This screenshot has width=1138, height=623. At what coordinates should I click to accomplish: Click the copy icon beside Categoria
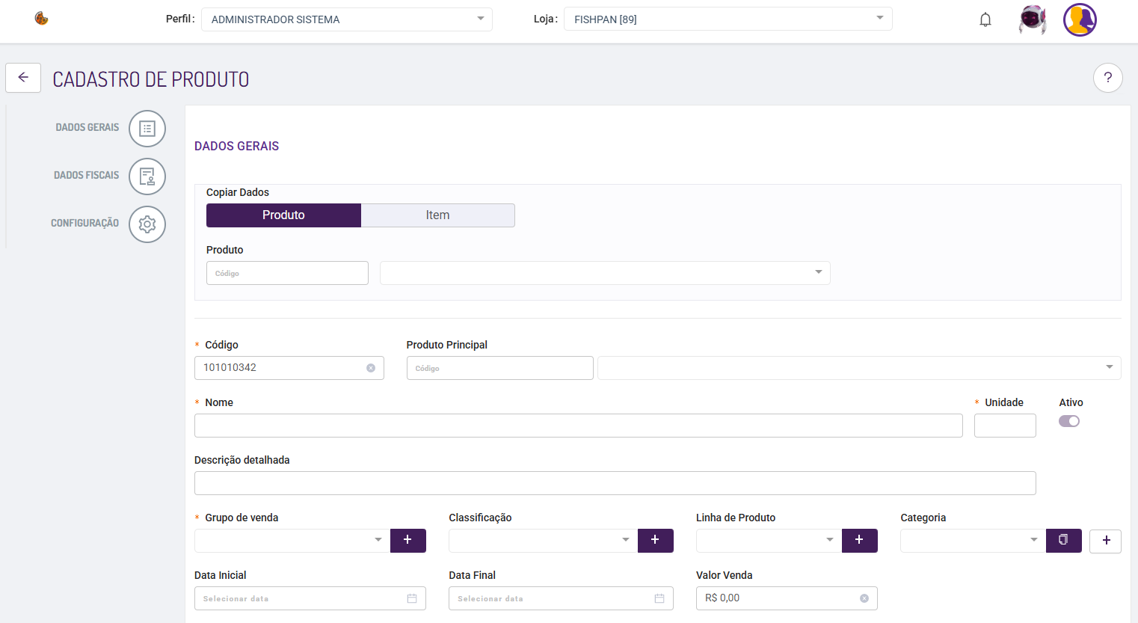1063,540
